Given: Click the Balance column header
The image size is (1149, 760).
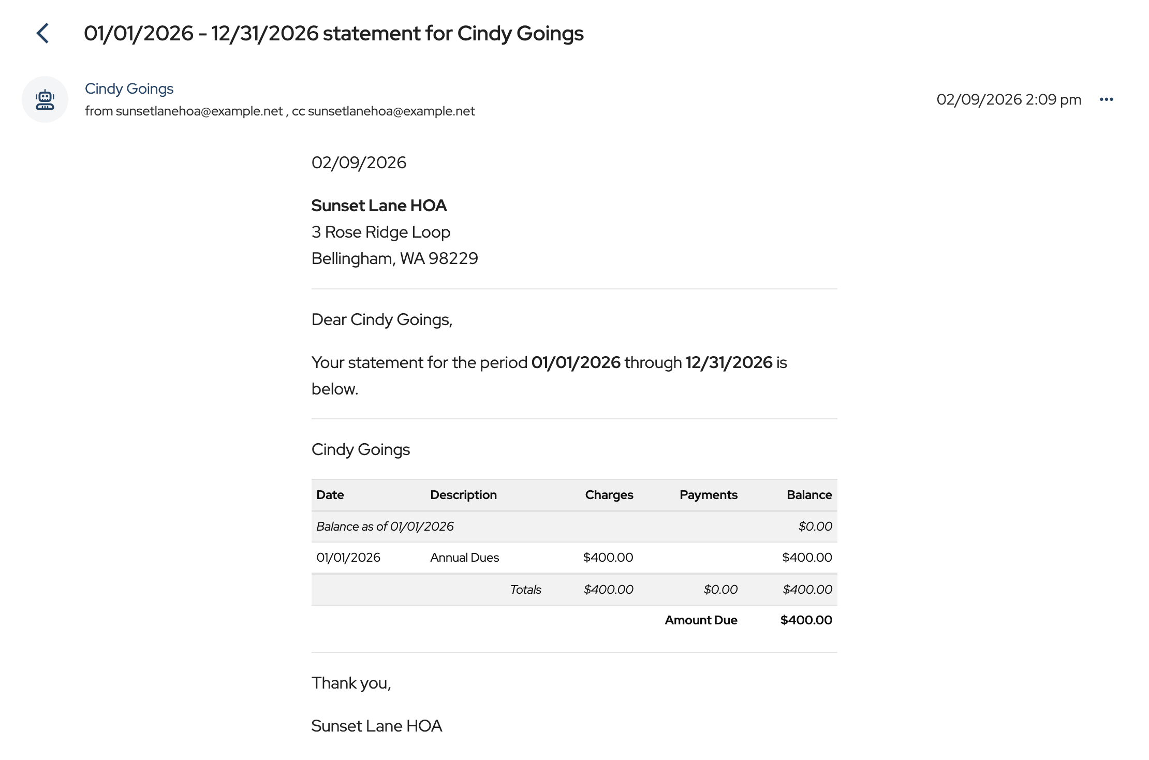Looking at the screenshot, I should pos(809,495).
